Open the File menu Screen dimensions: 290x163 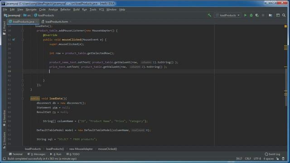pos(5,10)
